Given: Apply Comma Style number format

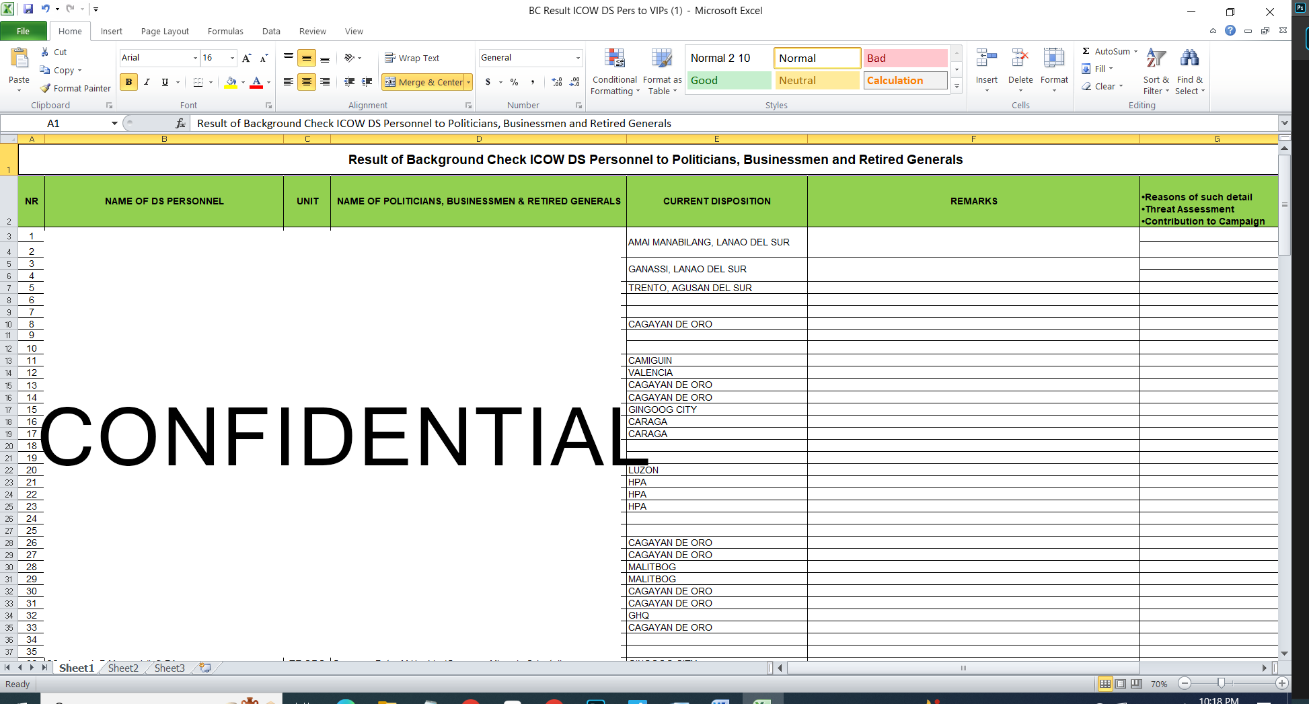Looking at the screenshot, I should (x=533, y=82).
